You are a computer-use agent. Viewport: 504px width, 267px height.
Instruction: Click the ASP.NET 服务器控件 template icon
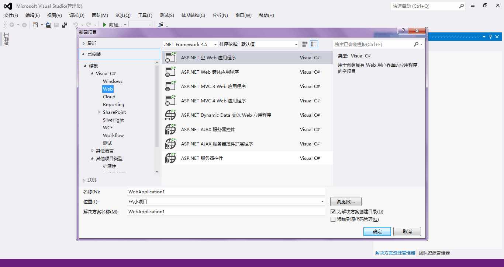[170, 158]
